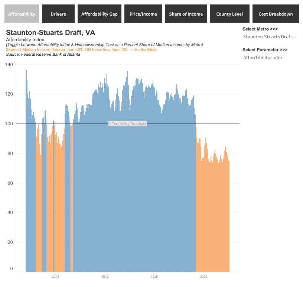Click the Select Parameter heading

pyautogui.click(x=265, y=50)
